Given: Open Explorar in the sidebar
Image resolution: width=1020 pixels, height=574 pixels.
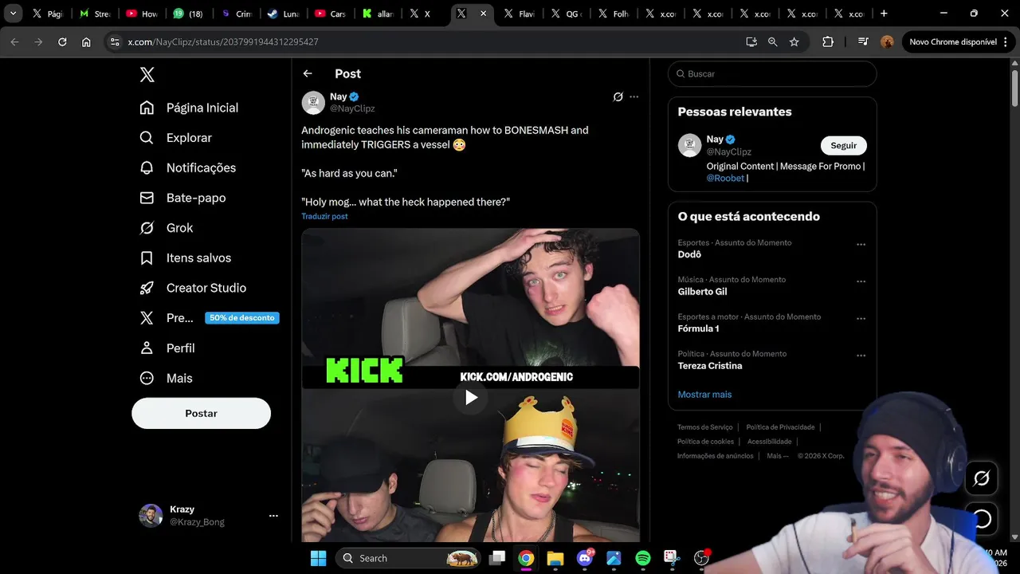Looking at the screenshot, I should pyautogui.click(x=176, y=138).
